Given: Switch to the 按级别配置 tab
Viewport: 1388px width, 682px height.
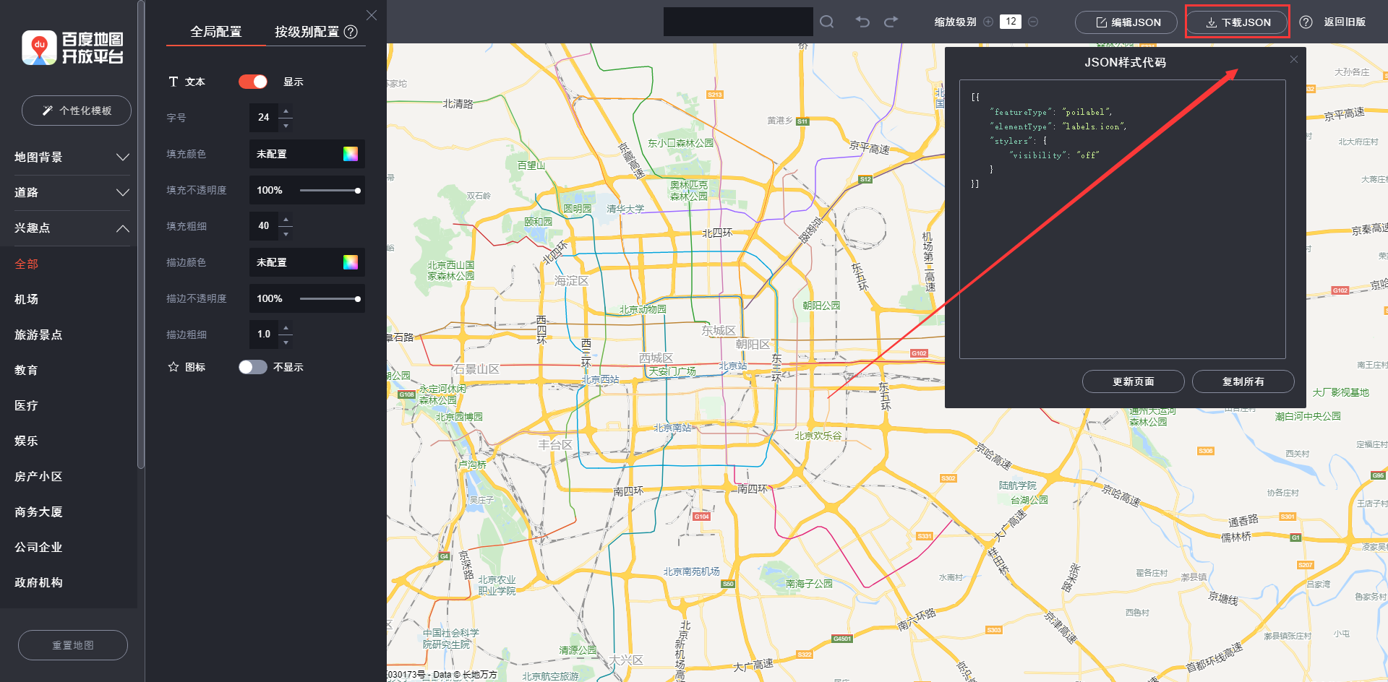Looking at the screenshot, I should (x=307, y=32).
